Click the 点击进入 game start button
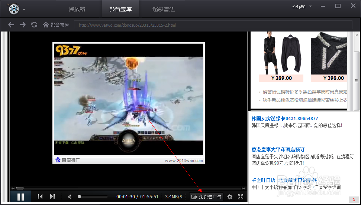Image resolution: width=361 pixels, height=205 pixels. pyautogui.click(x=129, y=140)
